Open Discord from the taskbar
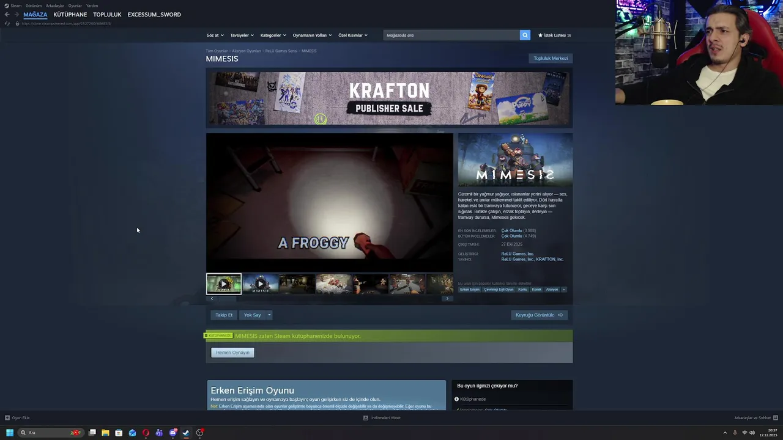Screen dimensions: 783x440 [x=173, y=433]
